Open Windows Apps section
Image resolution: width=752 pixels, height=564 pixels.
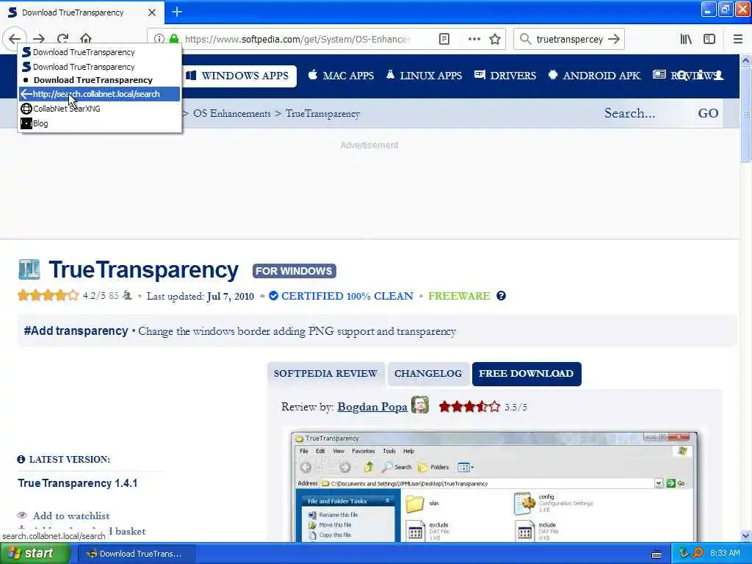coord(238,76)
